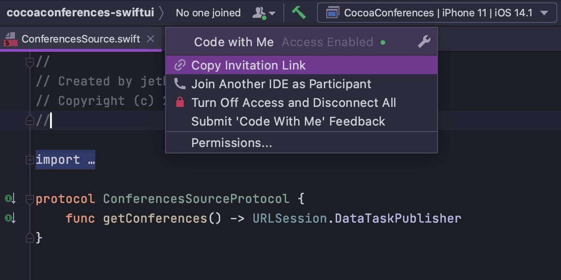
Task: Open settings with the wrench icon
Action: click(x=424, y=42)
